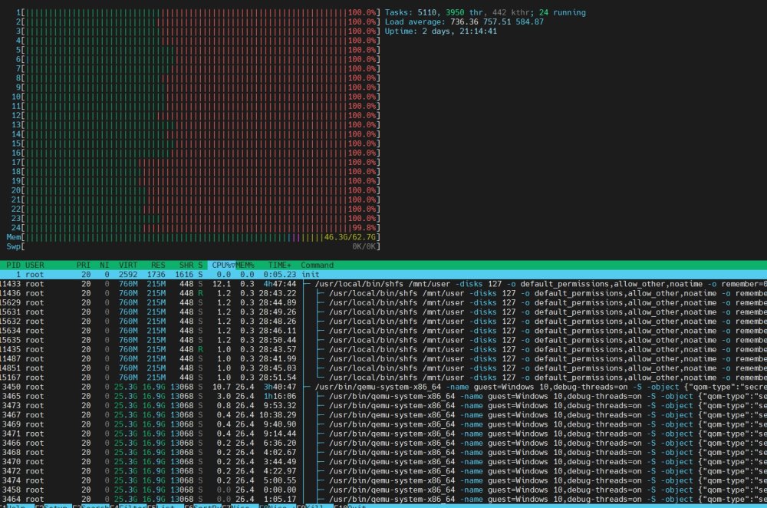The image size is (767, 508).
Task: Select the qemu thread row PID 3465
Action: [x=383, y=397]
